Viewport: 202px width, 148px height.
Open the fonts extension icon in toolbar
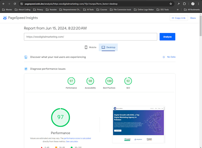tap(179, 4)
